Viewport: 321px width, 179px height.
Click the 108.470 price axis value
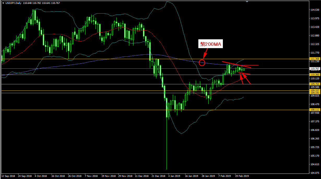point(315,104)
